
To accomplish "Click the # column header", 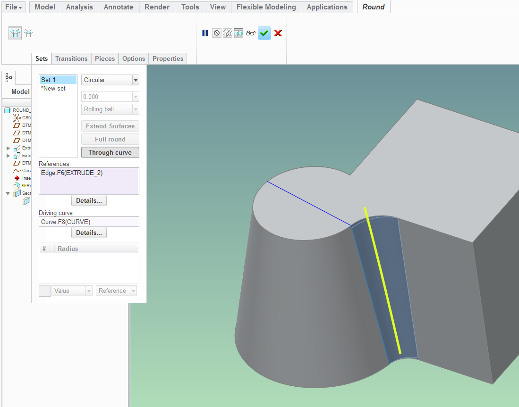I will [47, 249].
